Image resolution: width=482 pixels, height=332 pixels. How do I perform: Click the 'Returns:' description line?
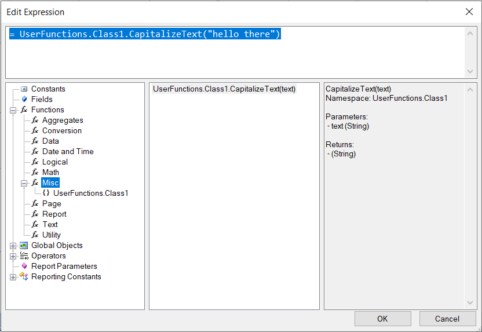coord(339,144)
